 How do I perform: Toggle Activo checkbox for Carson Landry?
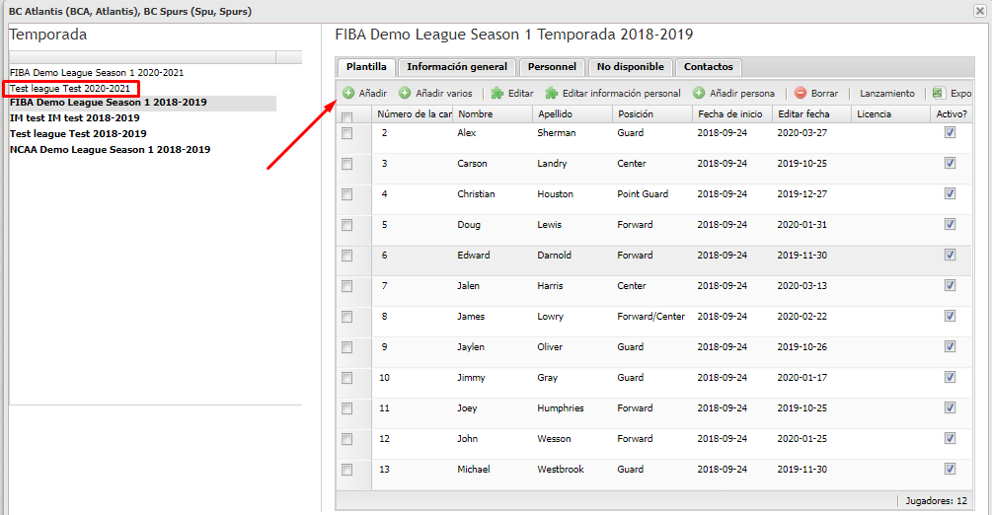pos(950,163)
